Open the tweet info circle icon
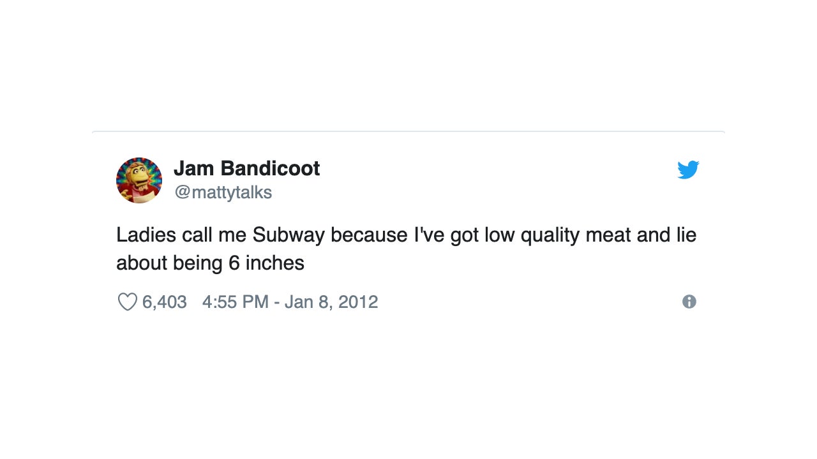Viewport: 817px width, 459px height. tap(689, 302)
